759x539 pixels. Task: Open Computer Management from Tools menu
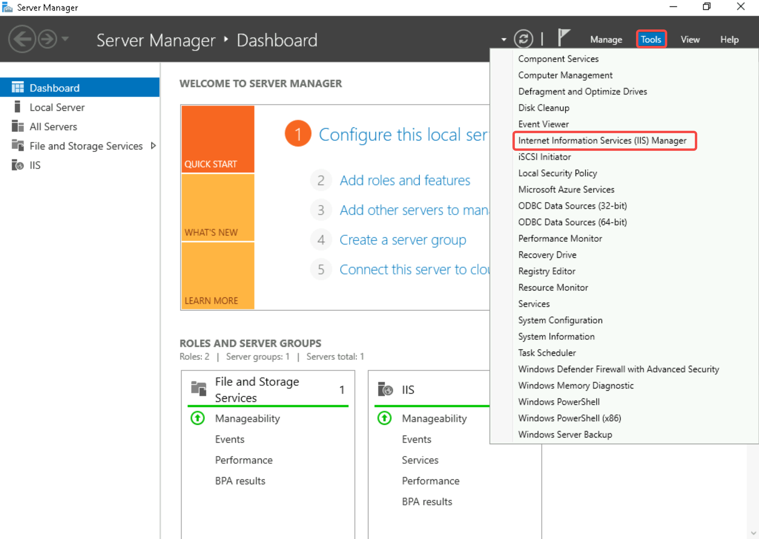pos(565,75)
